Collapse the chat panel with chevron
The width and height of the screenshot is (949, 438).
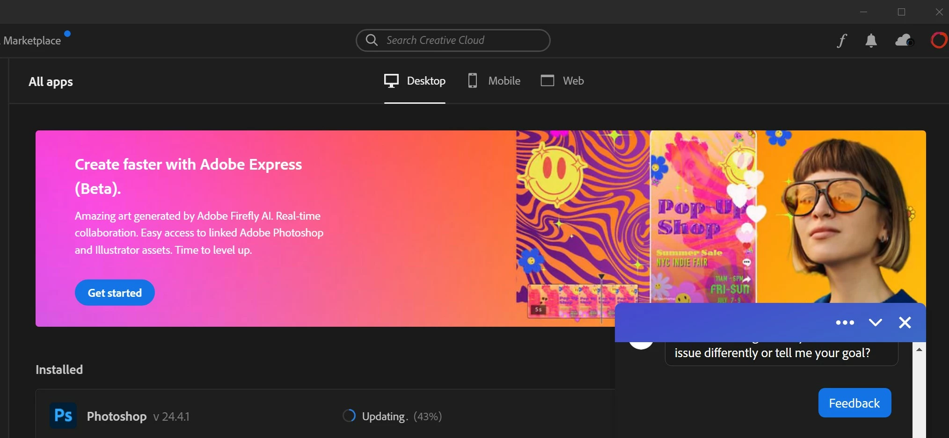pyautogui.click(x=875, y=323)
